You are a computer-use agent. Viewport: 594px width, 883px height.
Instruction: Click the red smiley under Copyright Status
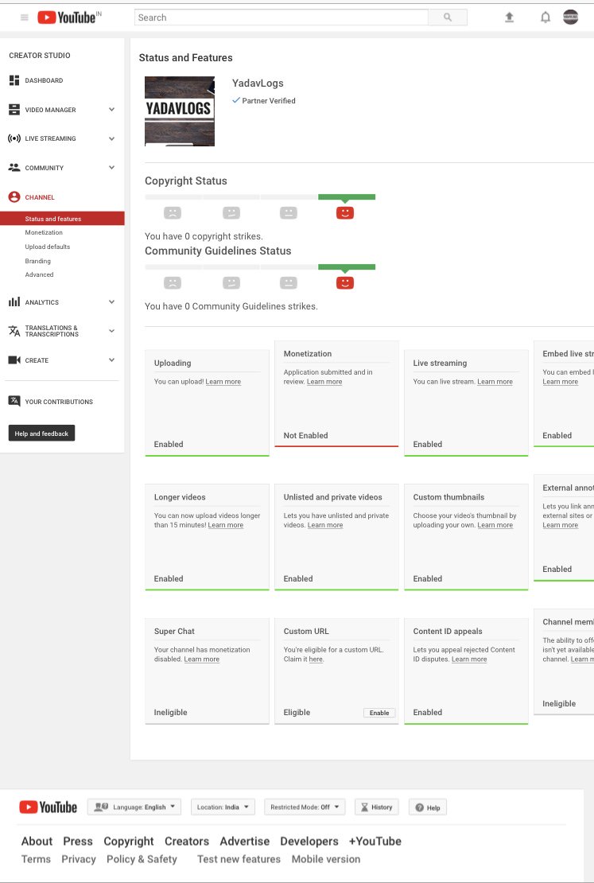(x=344, y=213)
